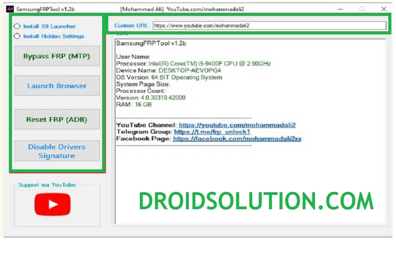The height and width of the screenshot is (268, 396).
Task: Open the Launch Browser button
Action: [57, 85]
